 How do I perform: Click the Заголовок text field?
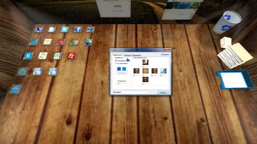[135, 92]
